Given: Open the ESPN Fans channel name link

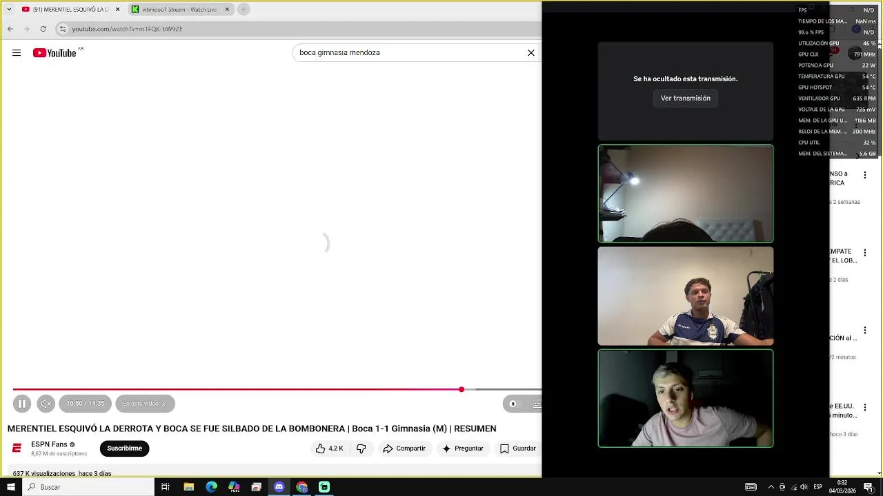Looking at the screenshot, I should coord(49,444).
